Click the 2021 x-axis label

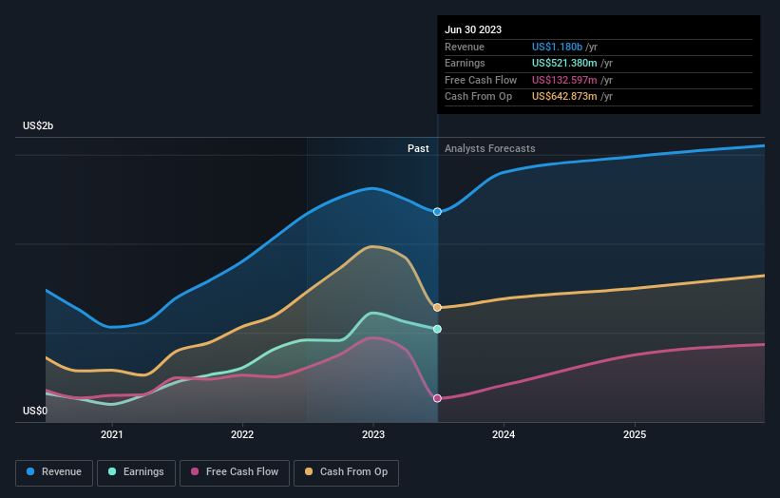112,434
